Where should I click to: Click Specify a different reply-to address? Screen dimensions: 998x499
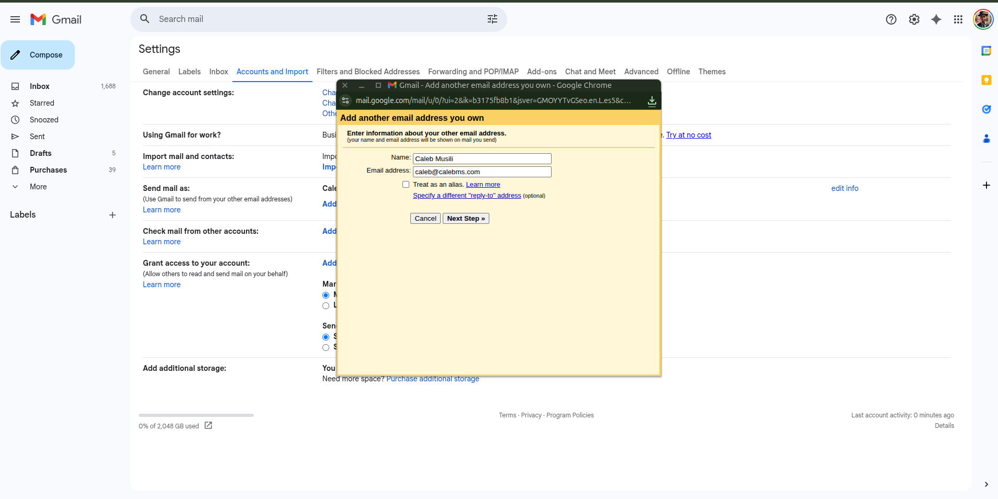[x=467, y=195]
